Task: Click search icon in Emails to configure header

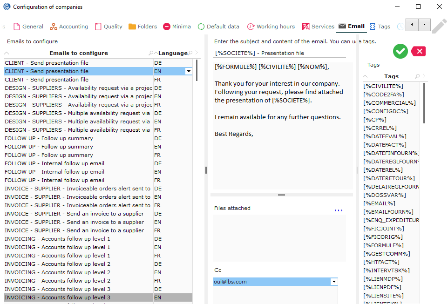Action: (x=150, y=53)
